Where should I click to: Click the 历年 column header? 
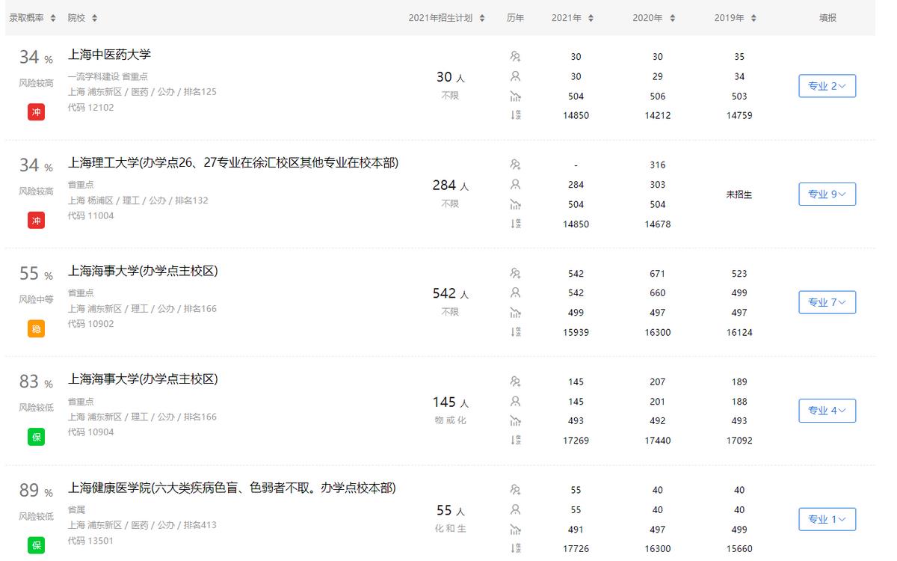pyautogui.click(x=515, y=18)
